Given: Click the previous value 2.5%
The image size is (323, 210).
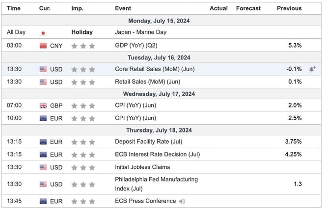Looking at the screenshot, I should (x=295, y=118).
